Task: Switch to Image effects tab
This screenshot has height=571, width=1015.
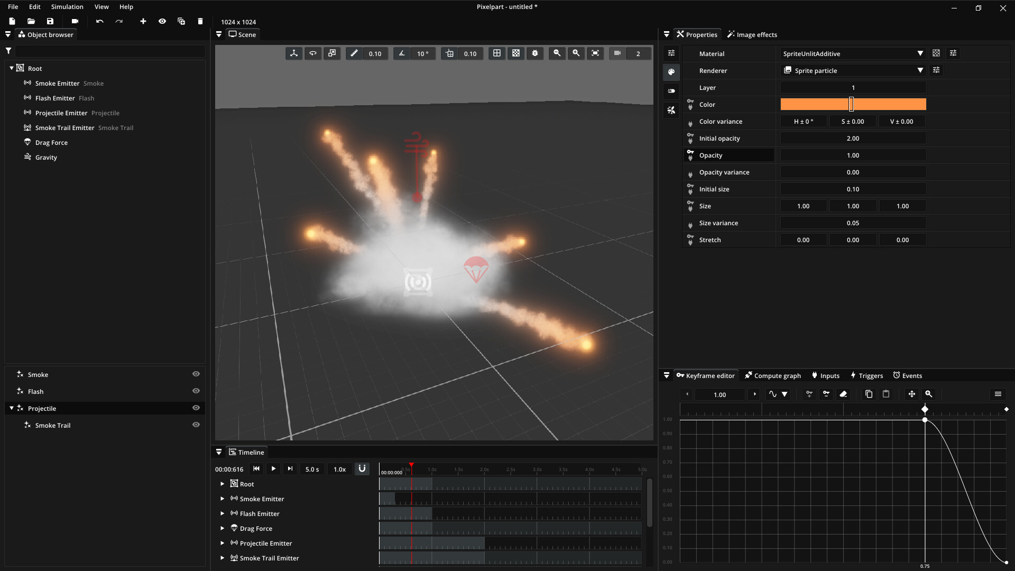Action: tap(752, 35)
